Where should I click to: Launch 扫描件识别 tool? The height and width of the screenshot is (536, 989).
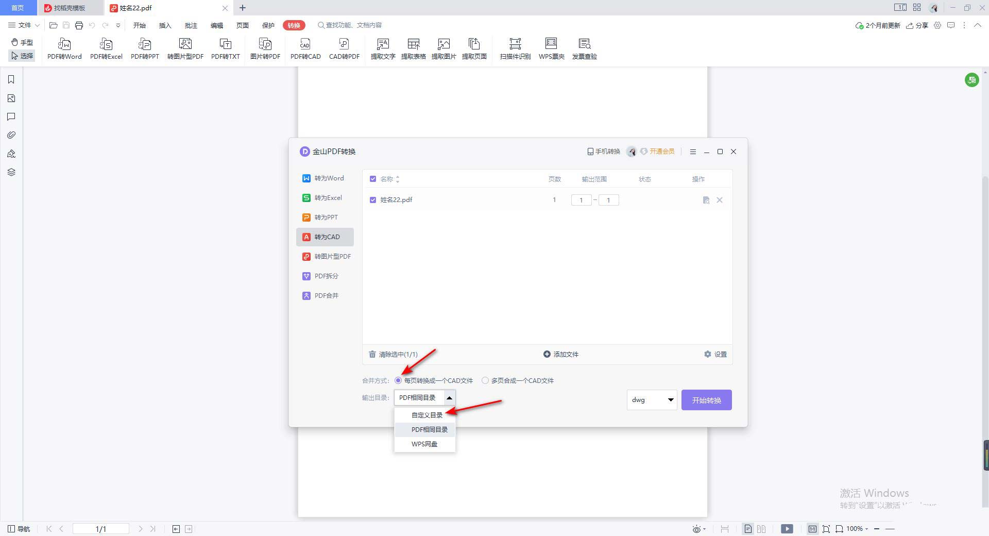[515, 49]
